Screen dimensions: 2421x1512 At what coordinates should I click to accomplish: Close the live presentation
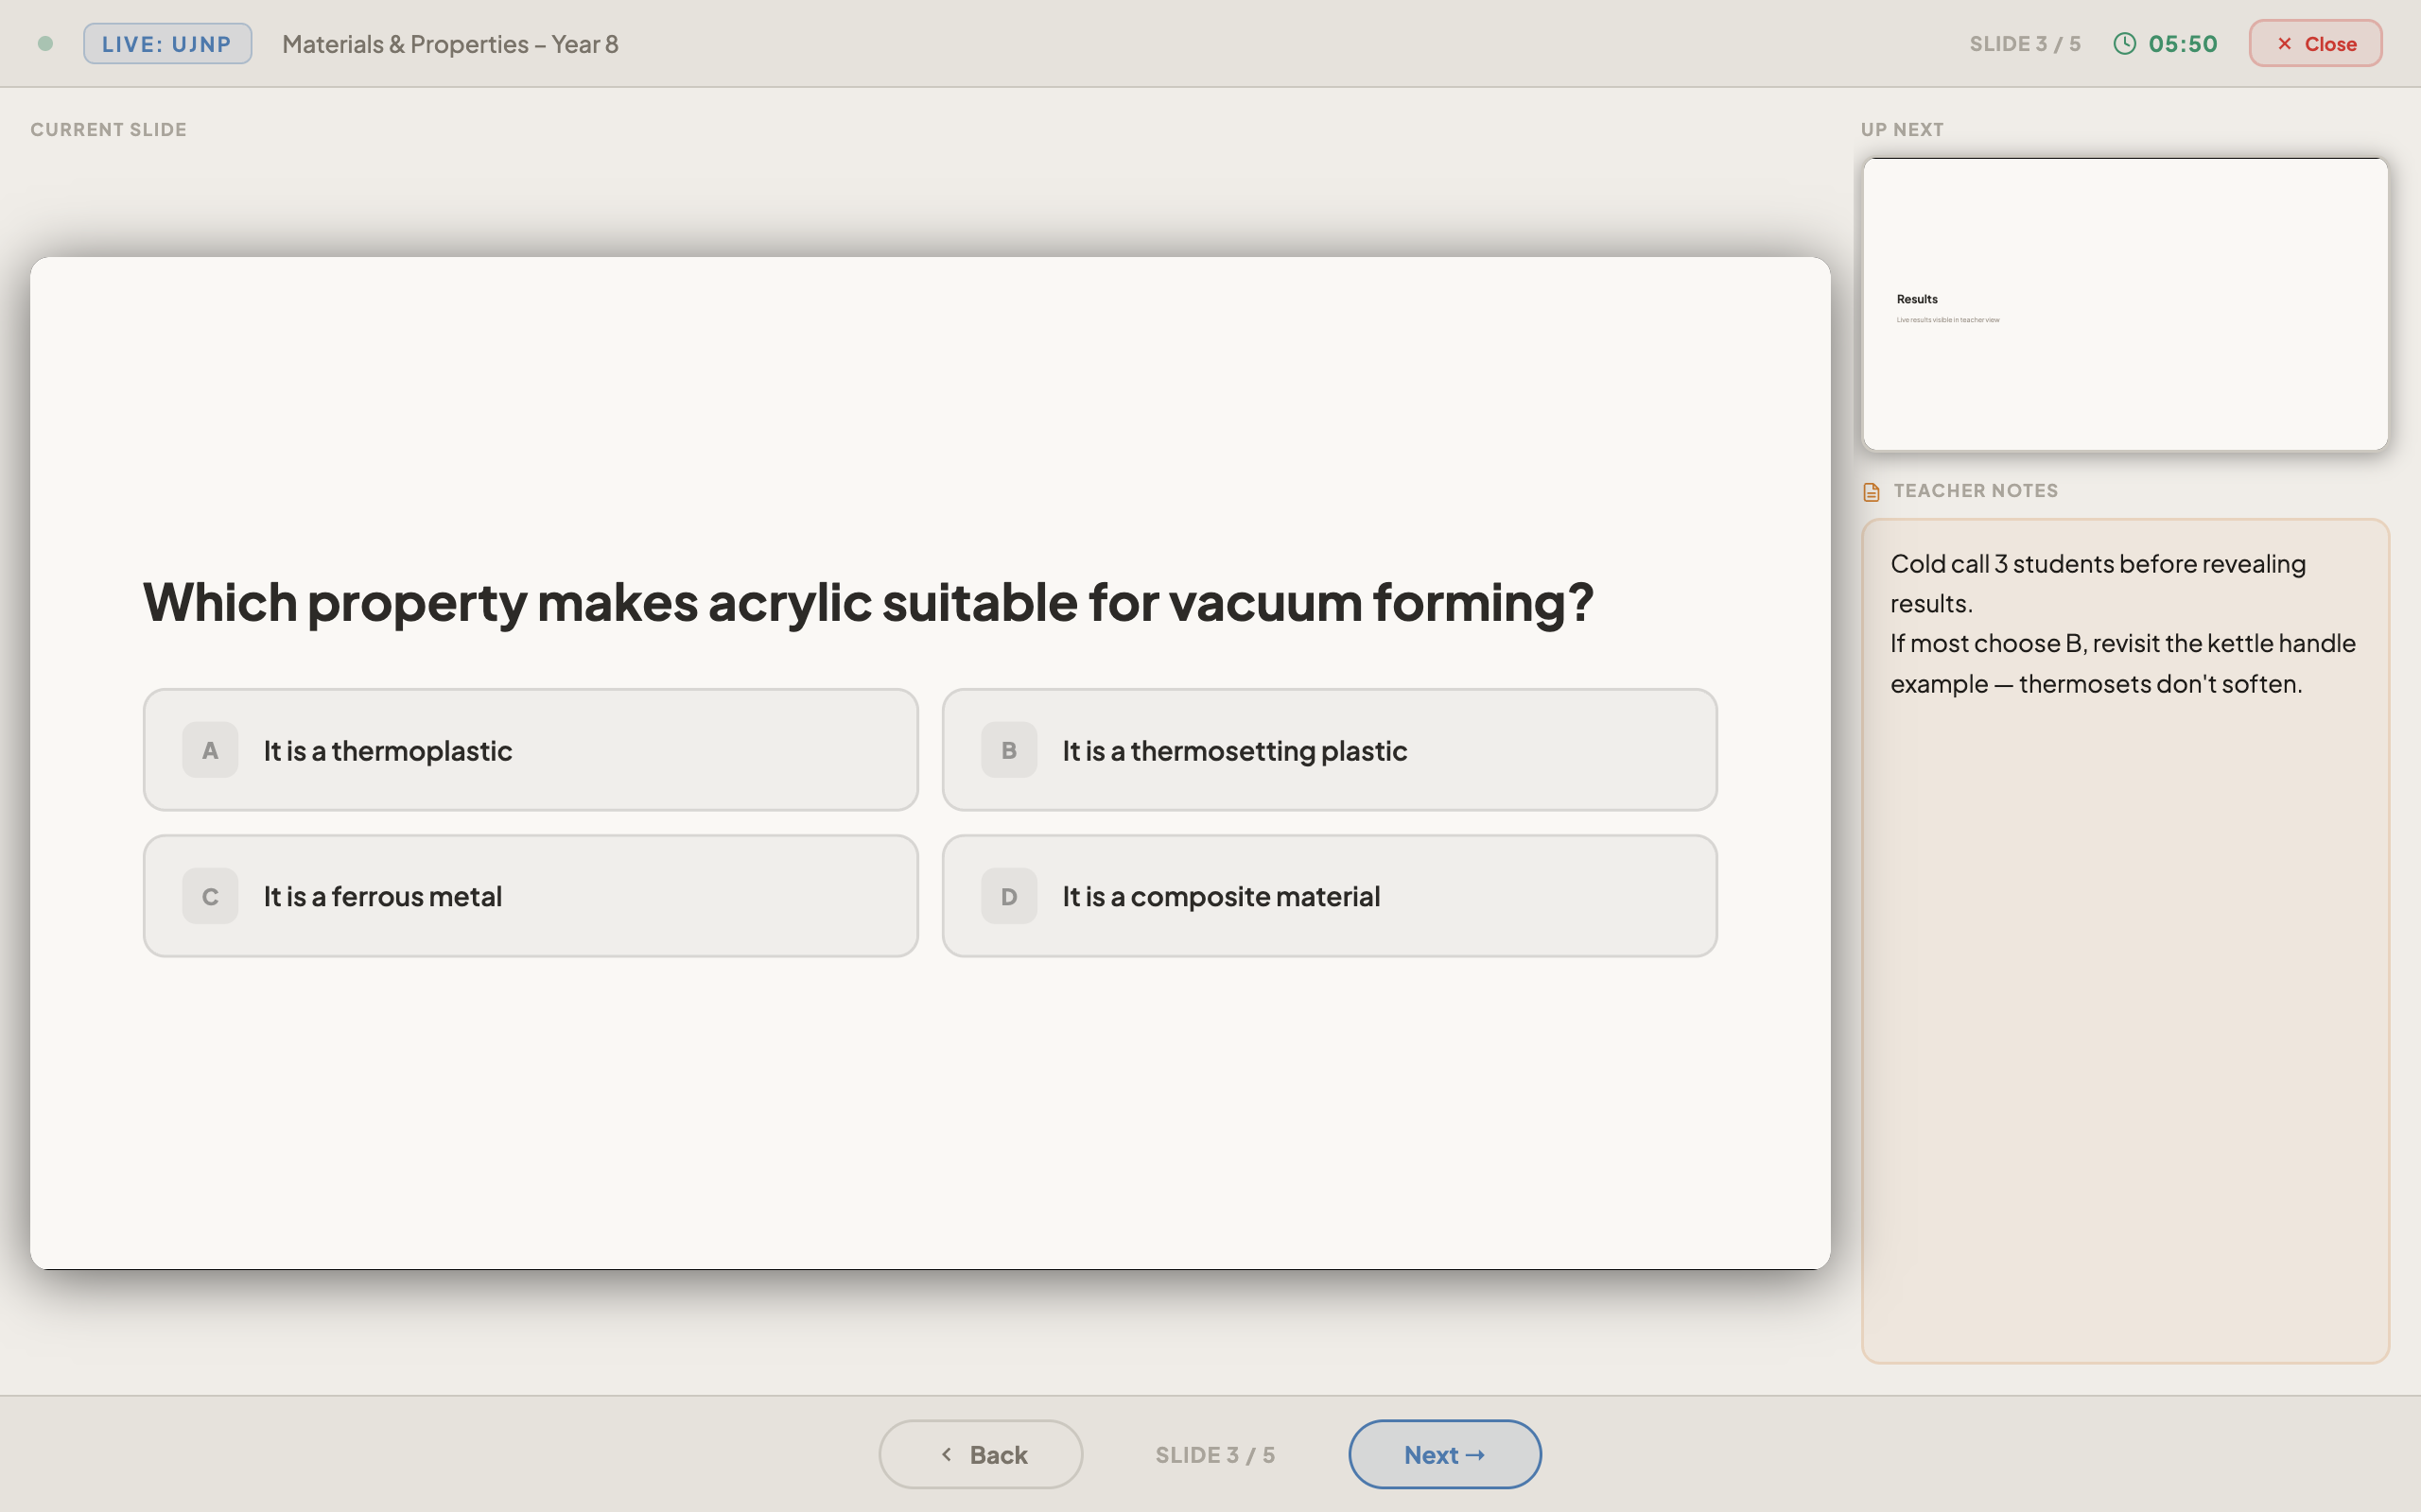click(x=2315, y=44)
